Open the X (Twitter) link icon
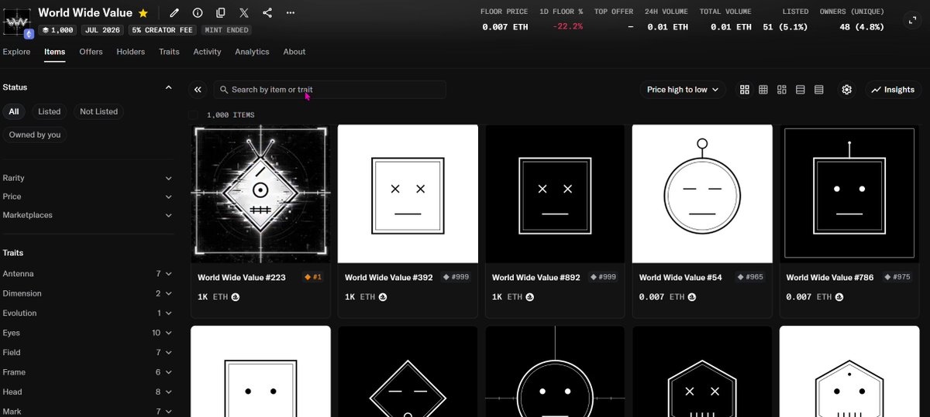 244,13
